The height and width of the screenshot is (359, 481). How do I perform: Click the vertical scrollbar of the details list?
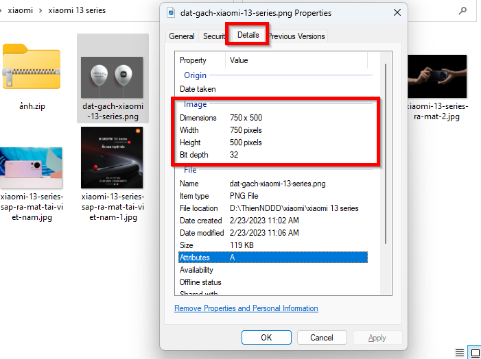386,153
